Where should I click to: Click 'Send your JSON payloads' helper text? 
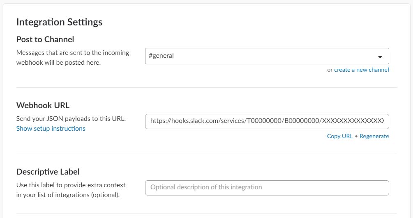(x=71, y=119)
